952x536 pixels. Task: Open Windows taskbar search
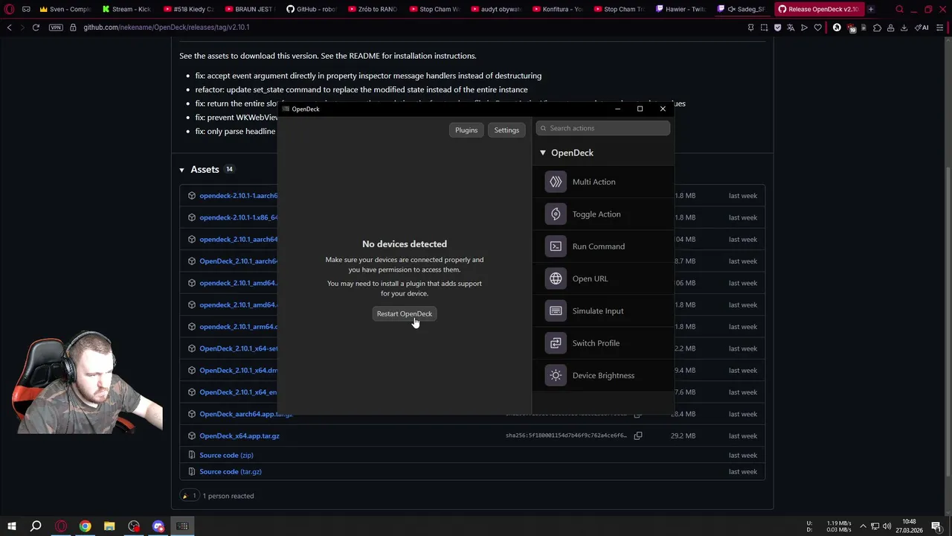tap(36, 526)
